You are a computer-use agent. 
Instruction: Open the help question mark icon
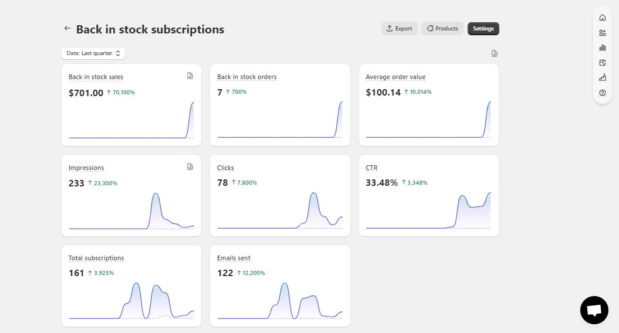pos(603,93)
